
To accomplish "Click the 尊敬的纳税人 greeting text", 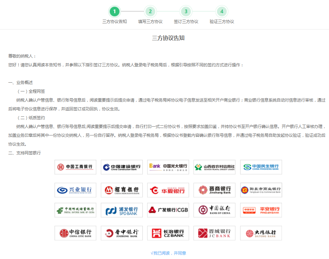I will click(22, 56).
